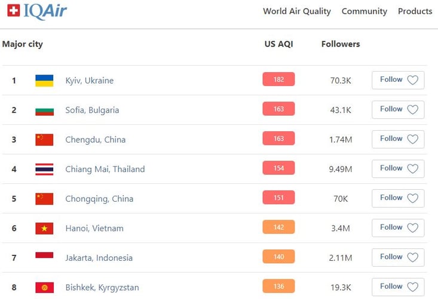Click the China flag beside Chengdu
Image resolution: width=438 pixels, height=299 pixels.
tap(44, 140)
